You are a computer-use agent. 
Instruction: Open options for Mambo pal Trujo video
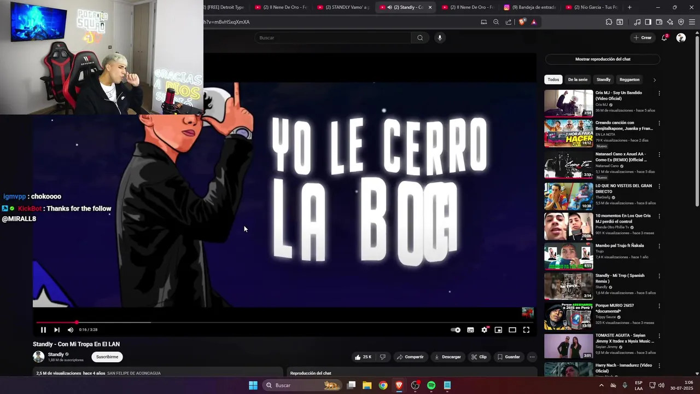(659, 247)
